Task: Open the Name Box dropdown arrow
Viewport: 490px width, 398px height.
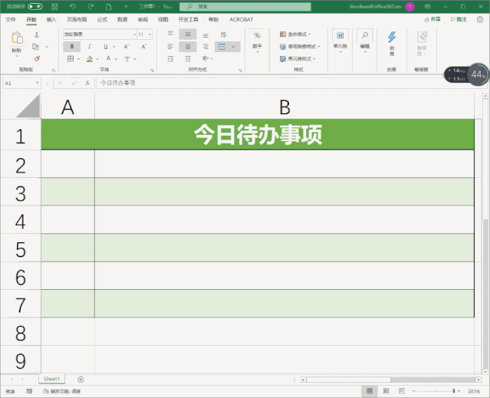Action: point(37,83)
